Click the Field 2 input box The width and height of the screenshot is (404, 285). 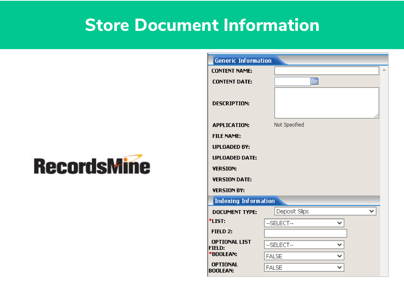[x=305, y=233]
